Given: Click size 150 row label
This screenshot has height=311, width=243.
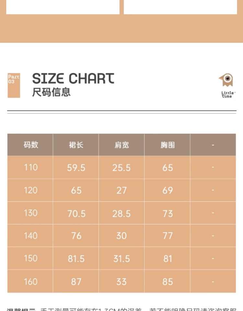Looking at the screenshot, I should coord(30,258).
